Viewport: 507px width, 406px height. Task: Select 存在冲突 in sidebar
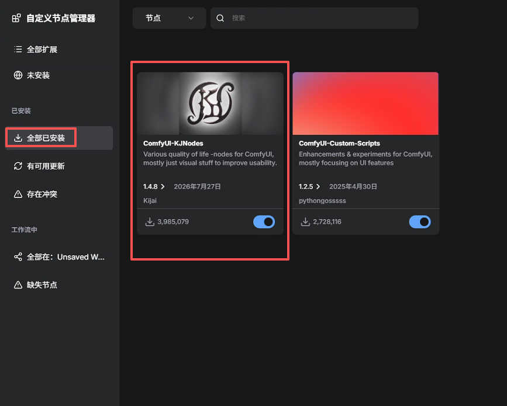click(x=59, y=194)
